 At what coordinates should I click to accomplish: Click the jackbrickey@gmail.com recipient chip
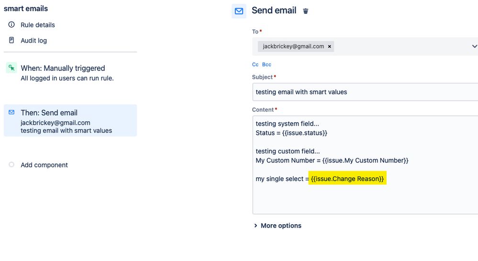click(293, 46)
